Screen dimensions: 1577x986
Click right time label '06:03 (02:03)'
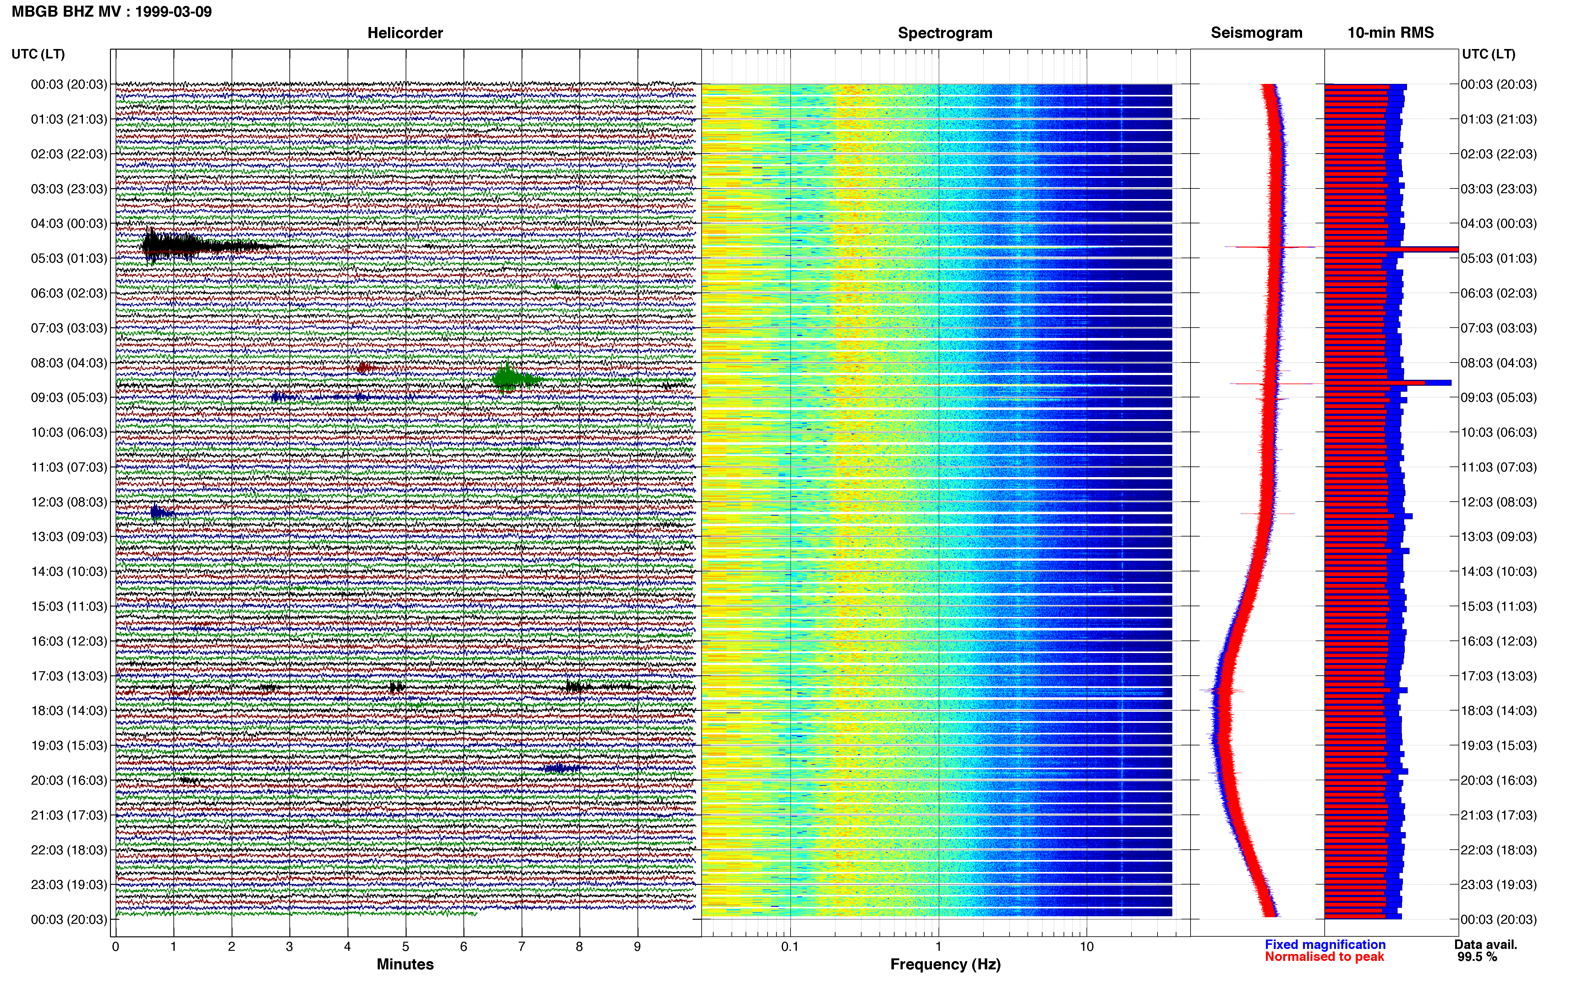pyautogui.click(x=1499, y=293)
